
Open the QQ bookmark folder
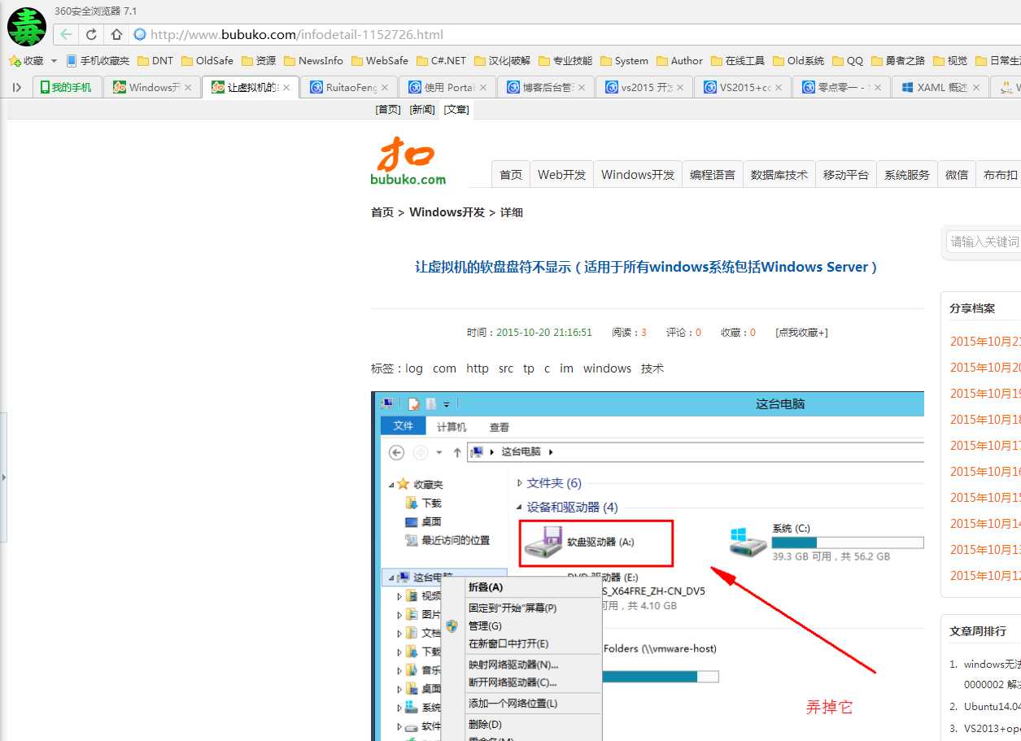848,61
